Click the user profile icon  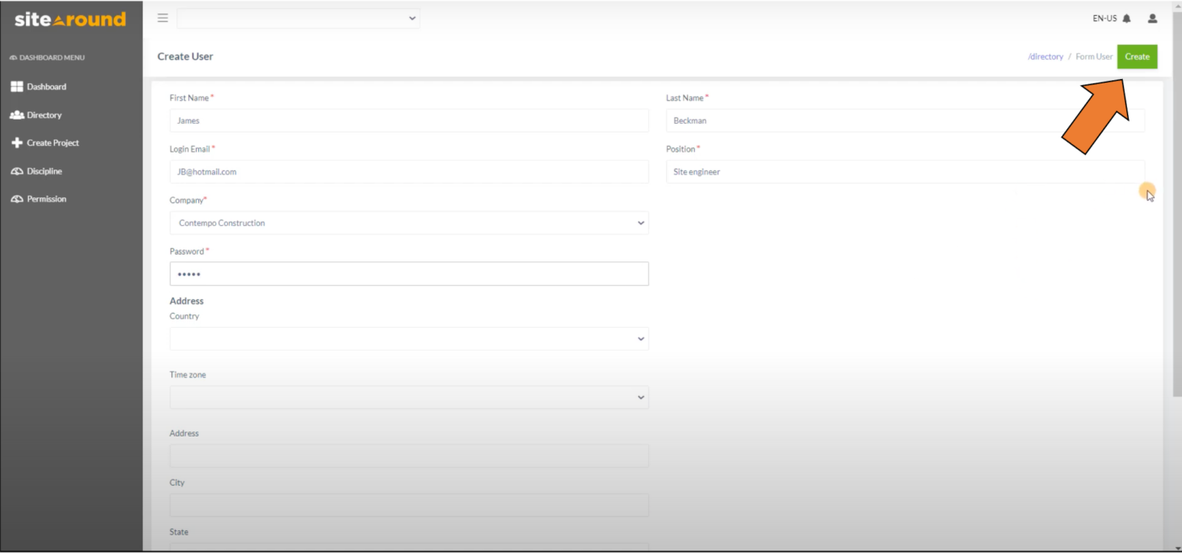[x=1152, y=18]
